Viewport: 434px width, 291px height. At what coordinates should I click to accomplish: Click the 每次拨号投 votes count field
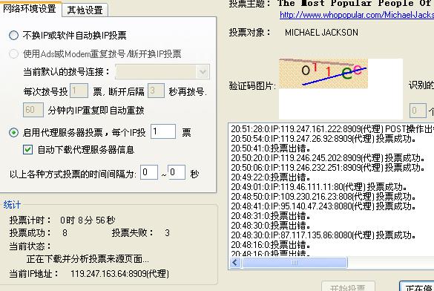(79, 91)
